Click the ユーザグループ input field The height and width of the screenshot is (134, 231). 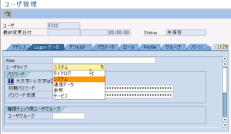tap(69, 116)
